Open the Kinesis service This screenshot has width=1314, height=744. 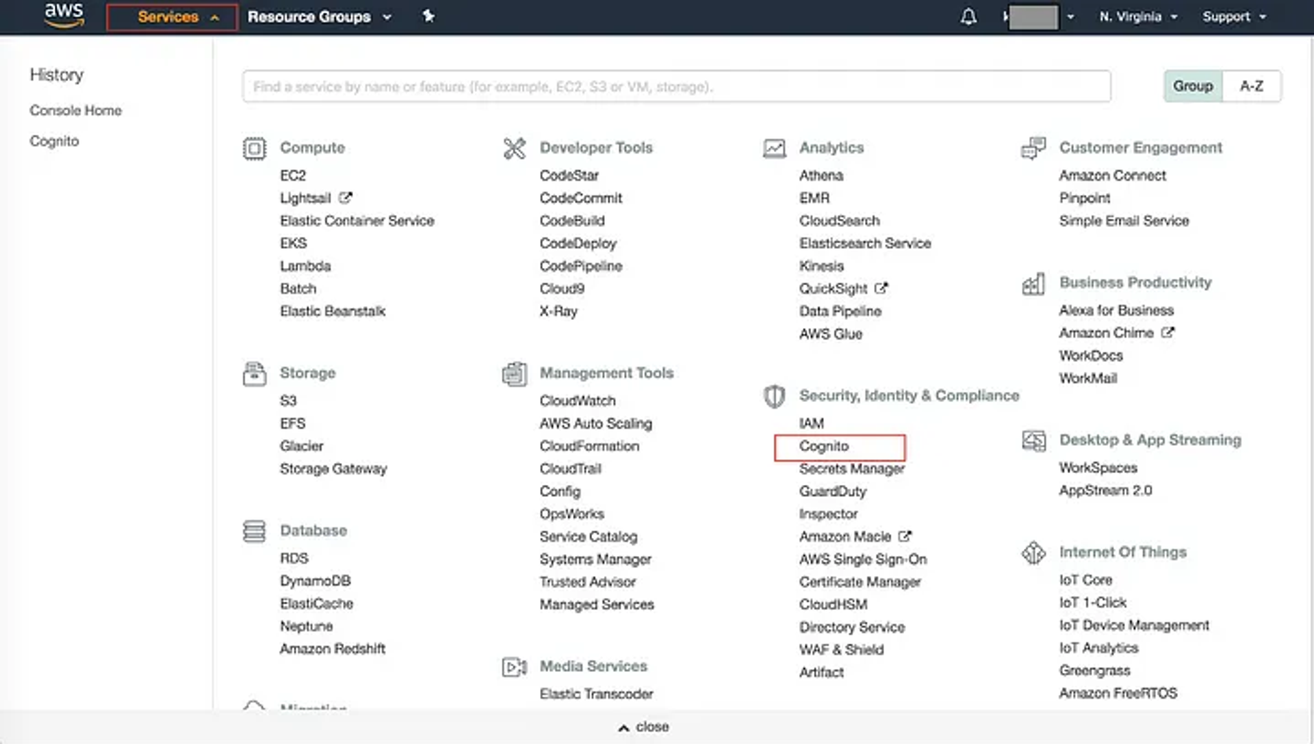[821, 266]
